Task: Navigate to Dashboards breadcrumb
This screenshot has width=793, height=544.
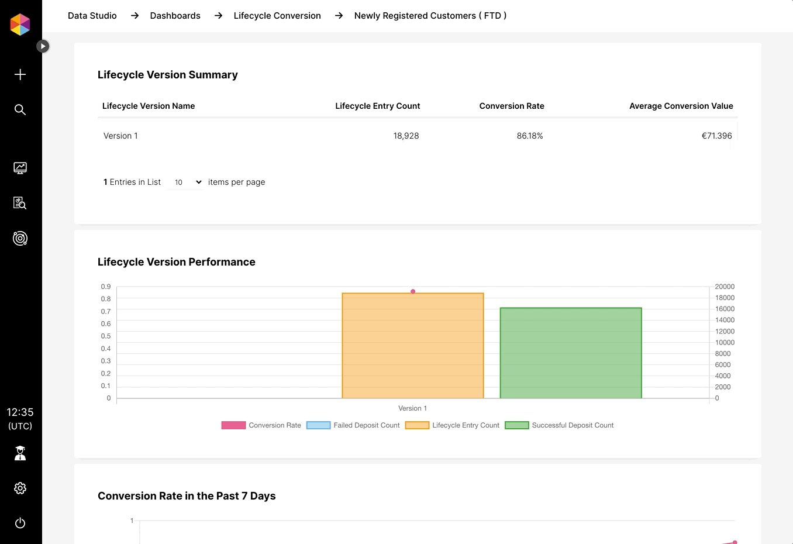Action: click(175, 16)
